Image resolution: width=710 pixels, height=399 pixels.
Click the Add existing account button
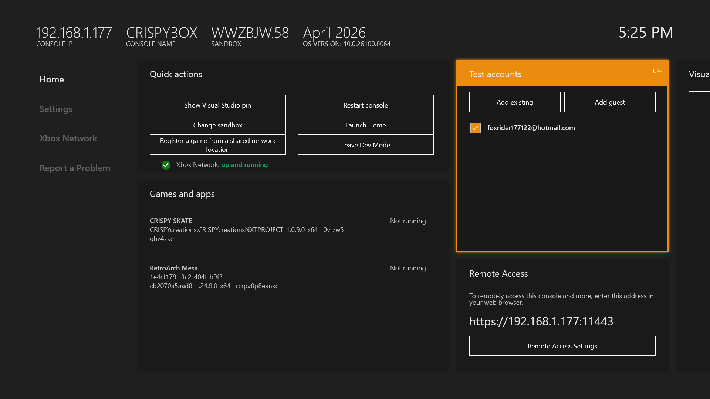[515, 102]
